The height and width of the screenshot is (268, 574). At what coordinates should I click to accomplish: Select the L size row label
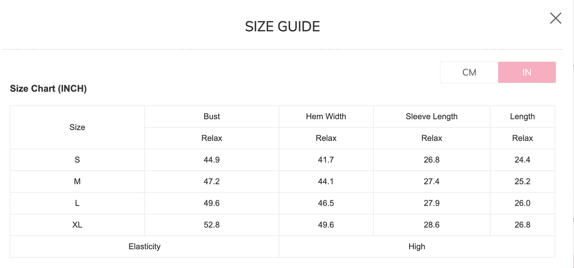(x=77, y=203)
